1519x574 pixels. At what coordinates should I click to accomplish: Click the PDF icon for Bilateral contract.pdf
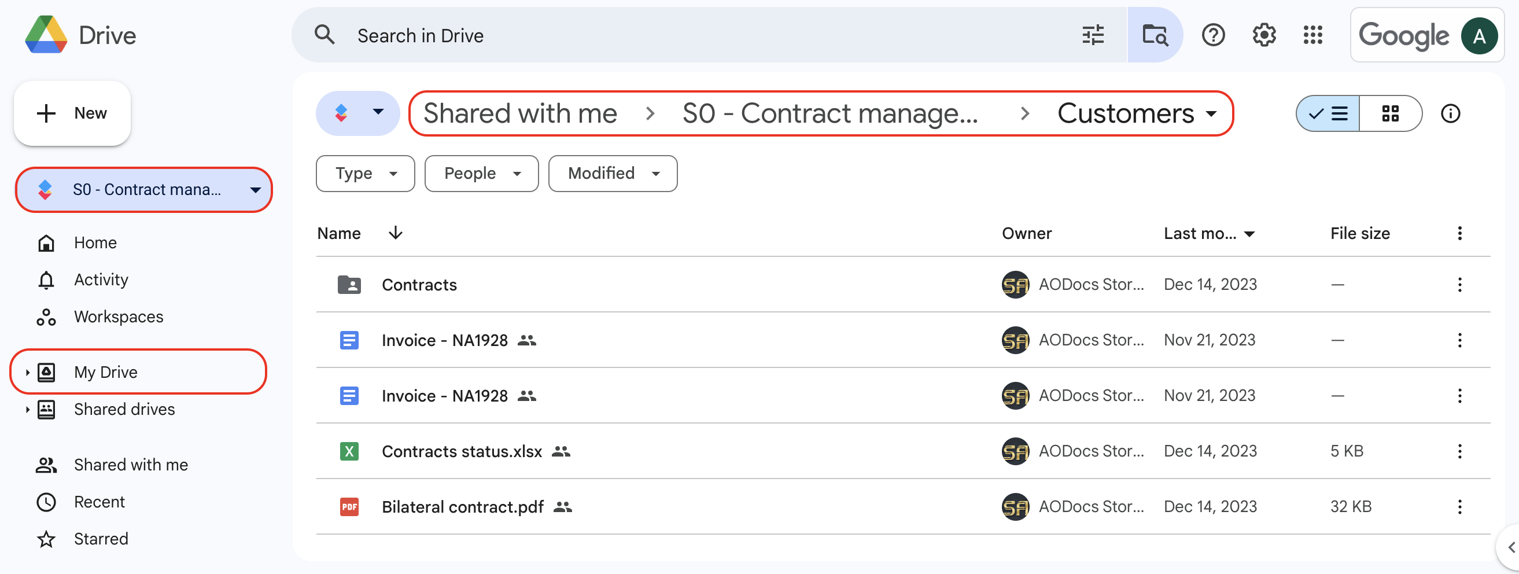(x=349, y=507)
